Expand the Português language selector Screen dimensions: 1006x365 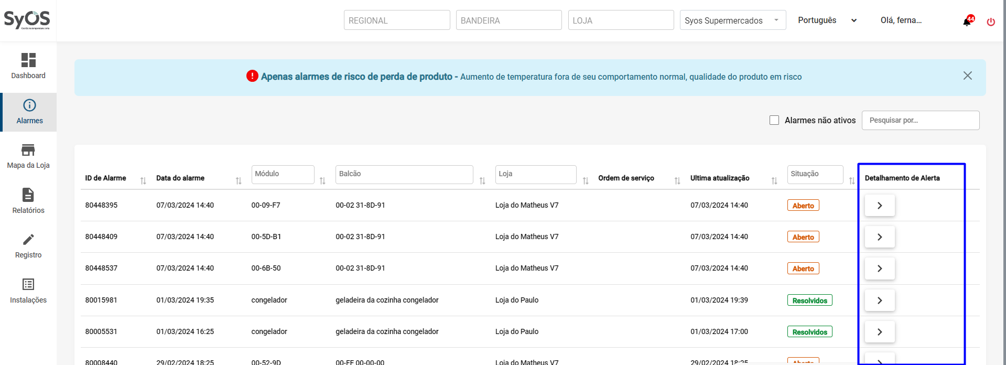[x=827, y=20]
